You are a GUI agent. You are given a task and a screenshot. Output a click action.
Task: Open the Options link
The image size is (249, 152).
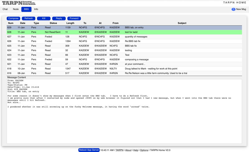(144, 150)
